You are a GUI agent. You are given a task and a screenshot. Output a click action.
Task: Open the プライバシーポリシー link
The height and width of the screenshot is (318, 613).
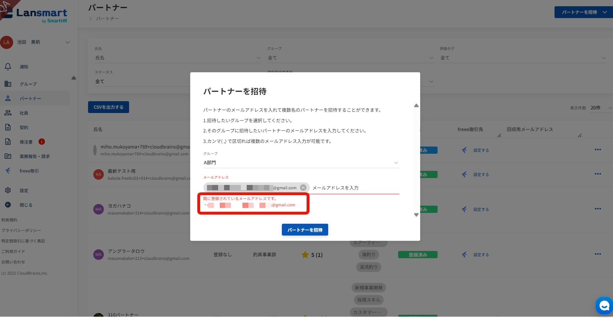pyautogui.click(x=21, y=231)
